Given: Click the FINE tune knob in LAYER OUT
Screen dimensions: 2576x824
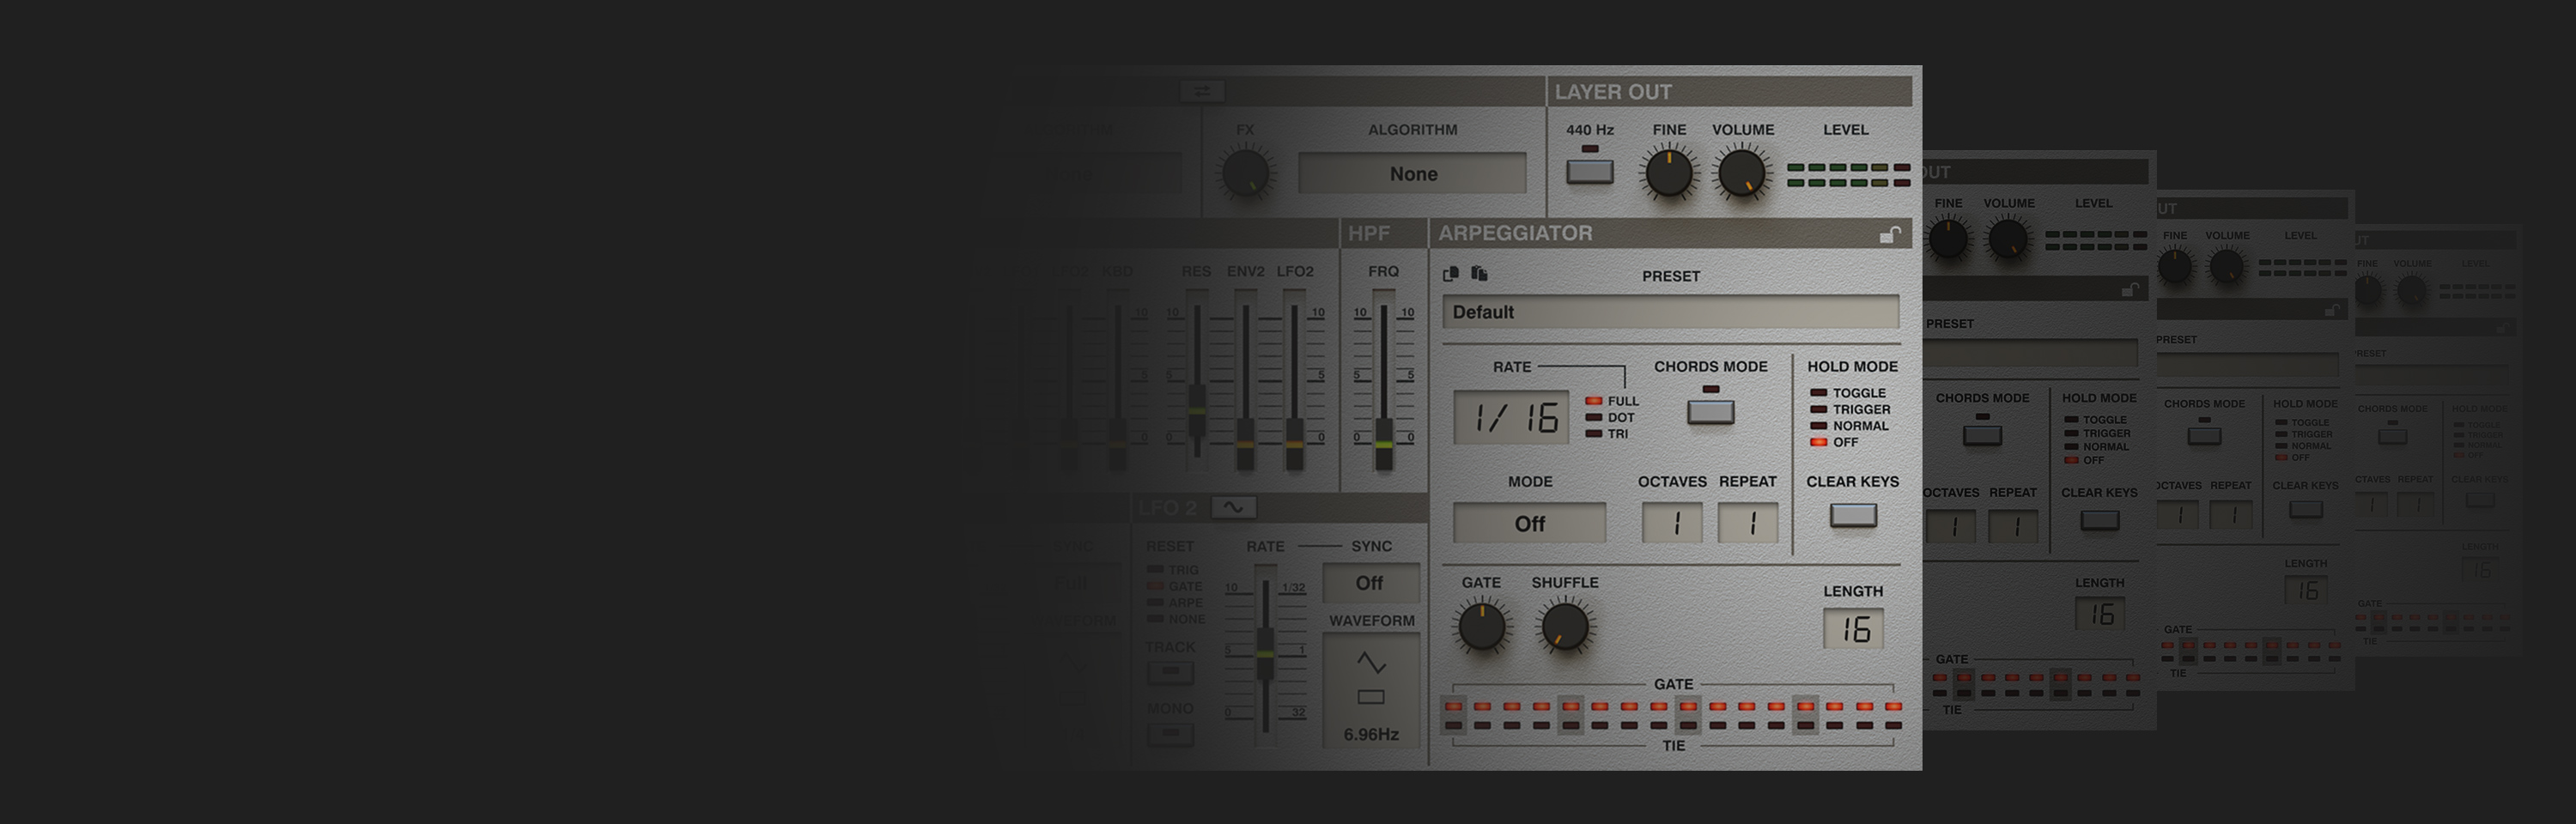Looking at the screenshot, I should point(1668,173).
